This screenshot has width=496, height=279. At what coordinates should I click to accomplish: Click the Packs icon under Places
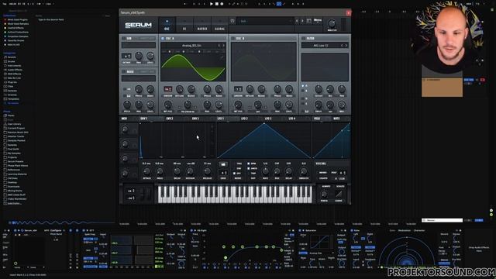pos(5,115)
